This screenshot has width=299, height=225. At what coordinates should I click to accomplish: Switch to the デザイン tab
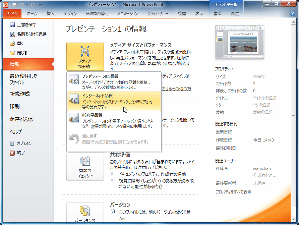(70, 14)
